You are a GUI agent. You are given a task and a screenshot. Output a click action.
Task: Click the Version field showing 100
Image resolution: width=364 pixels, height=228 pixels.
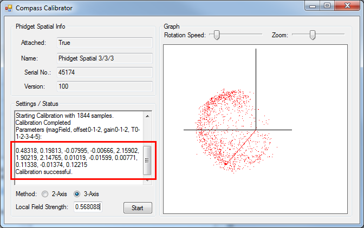coord(104,86)
